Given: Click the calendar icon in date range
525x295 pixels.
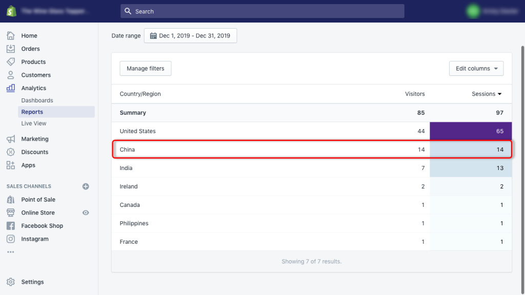Looking at the screenshot, I should pyautogui.click(x=153, y=35).
